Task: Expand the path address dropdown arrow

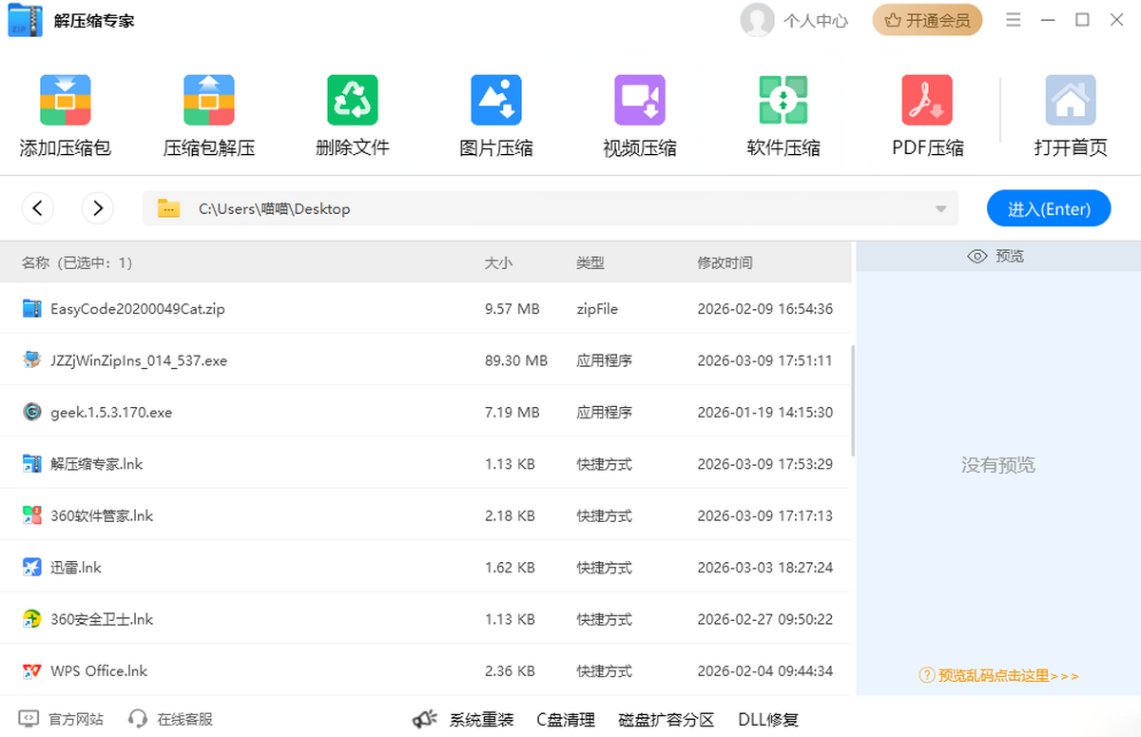Action: [940, 209]
